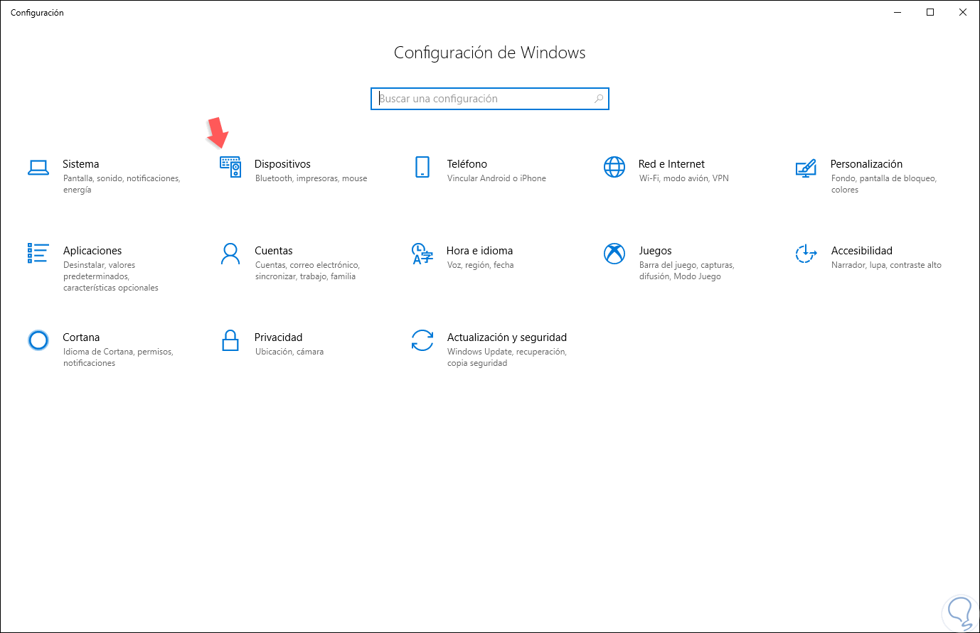This screenshot has width=980, height=633.
Task: Open the Sistema laptop icon
Action: (x=38, y=168)
